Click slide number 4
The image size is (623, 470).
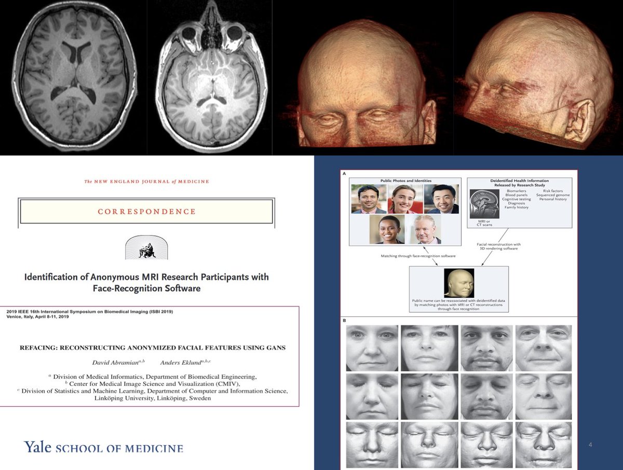tap(591, 445)
